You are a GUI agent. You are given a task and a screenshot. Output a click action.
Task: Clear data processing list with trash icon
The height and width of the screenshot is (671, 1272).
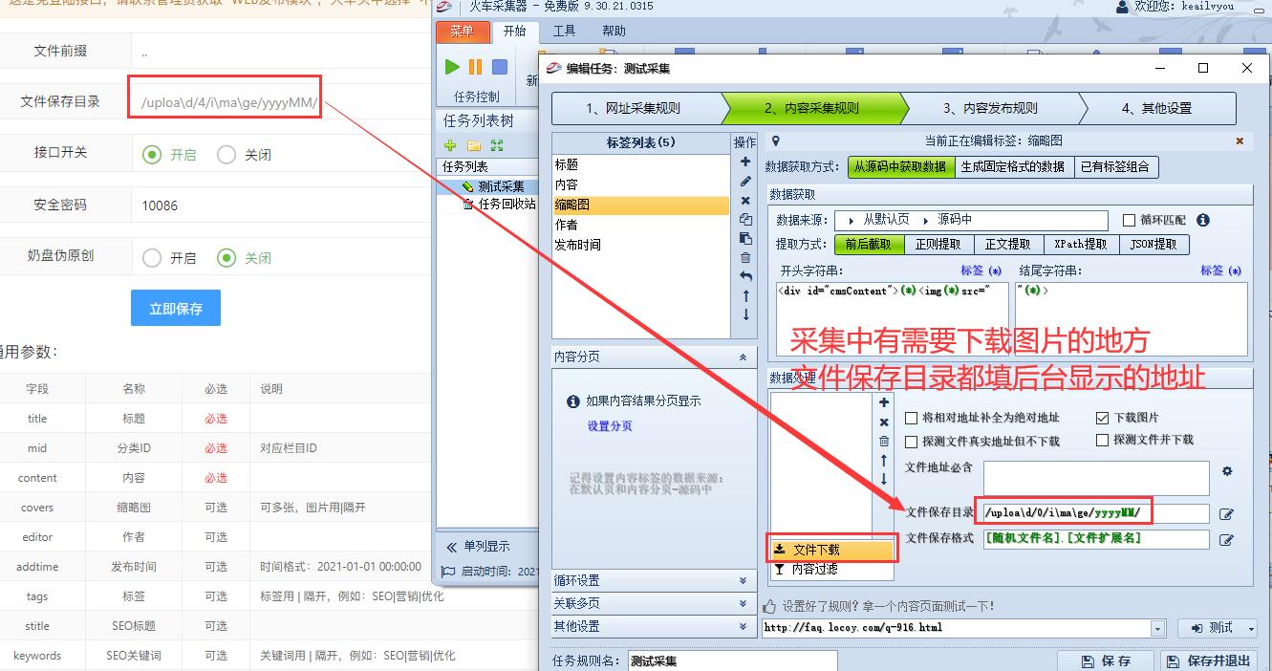click(884, 441)
